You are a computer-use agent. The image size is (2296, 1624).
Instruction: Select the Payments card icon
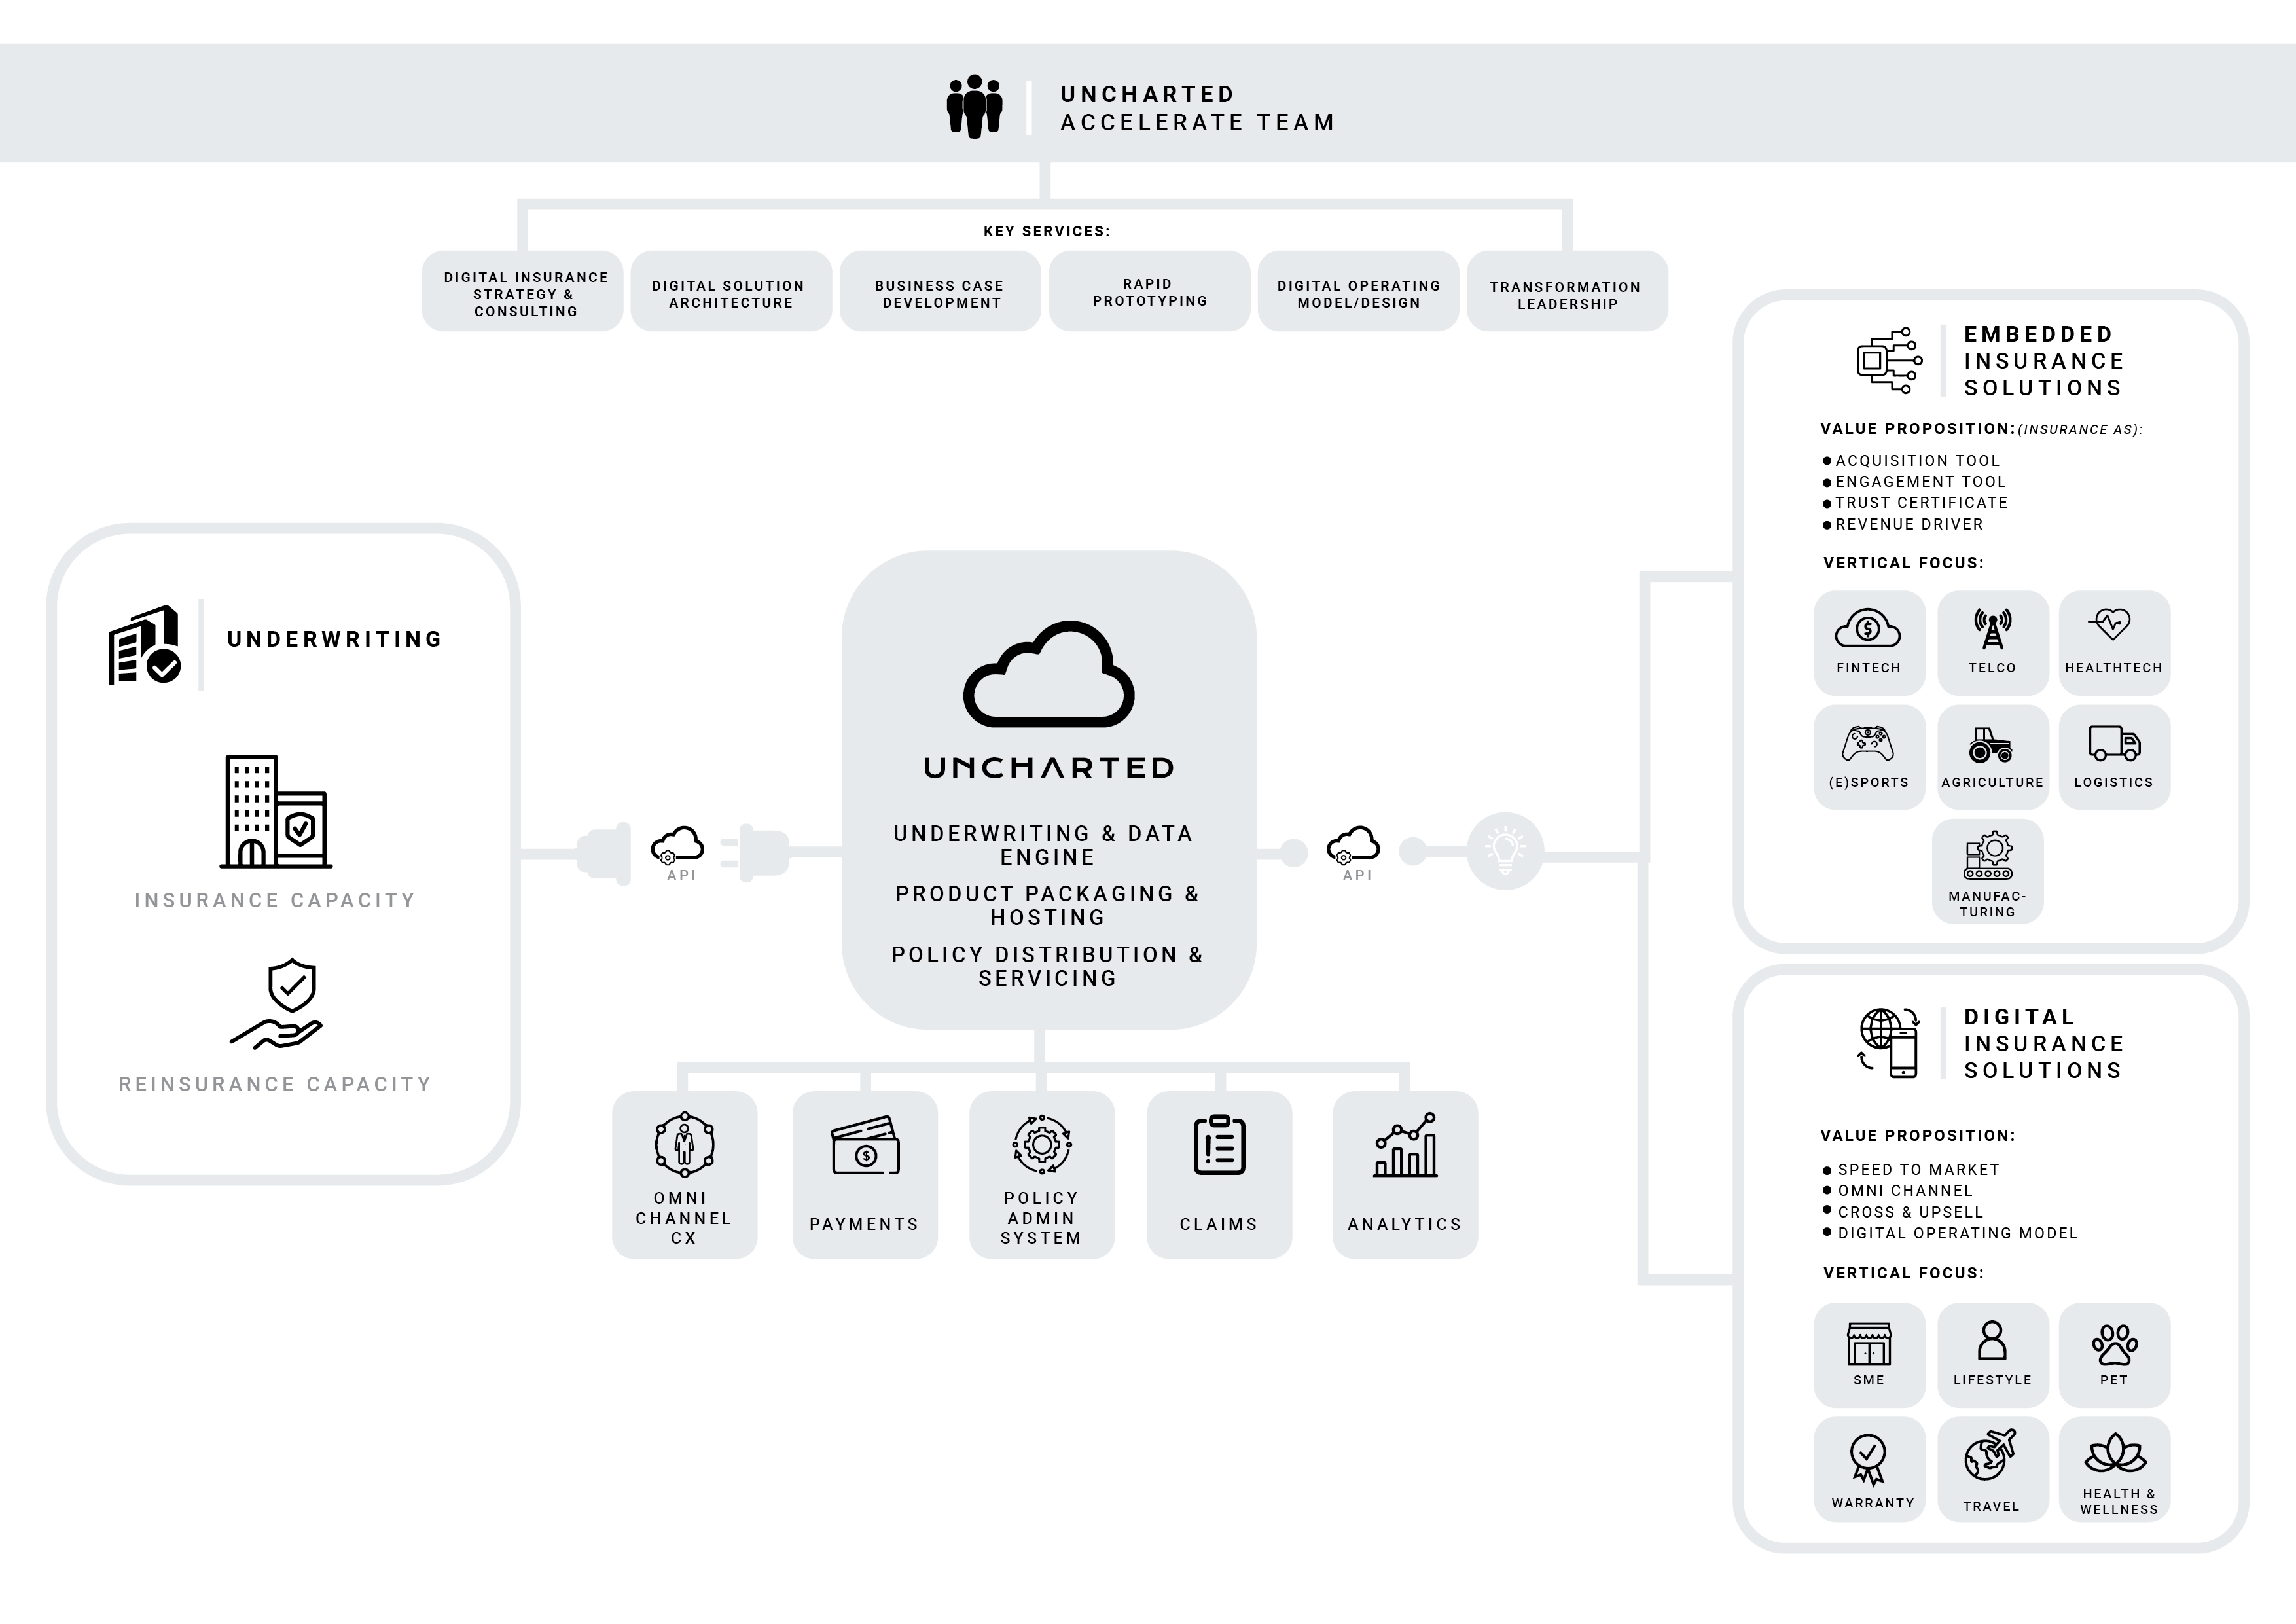pyautogui.click(x=865, y=1145)
